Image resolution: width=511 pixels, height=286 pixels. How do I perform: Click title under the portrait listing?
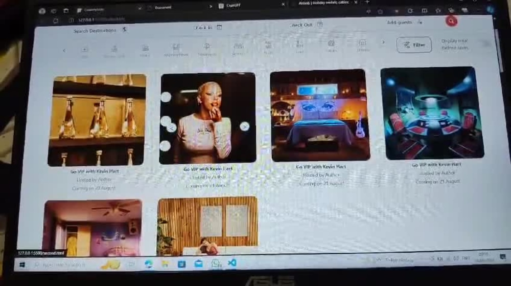coord(208,169)
